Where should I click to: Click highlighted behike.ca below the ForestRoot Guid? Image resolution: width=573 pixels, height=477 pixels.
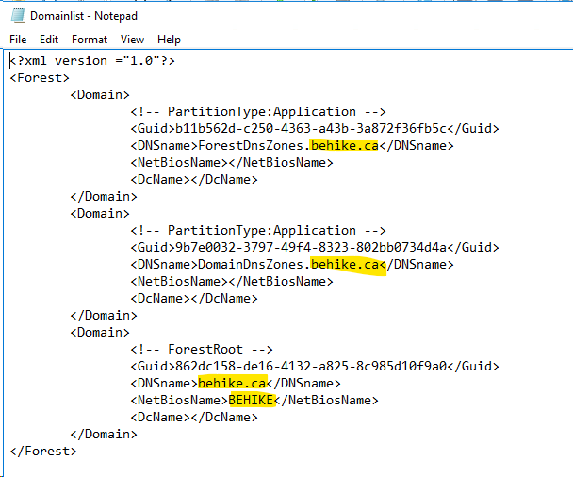pos(232,383)
